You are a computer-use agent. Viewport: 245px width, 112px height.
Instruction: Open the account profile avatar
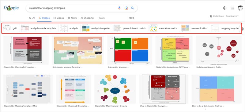click(x=240, y=8)
